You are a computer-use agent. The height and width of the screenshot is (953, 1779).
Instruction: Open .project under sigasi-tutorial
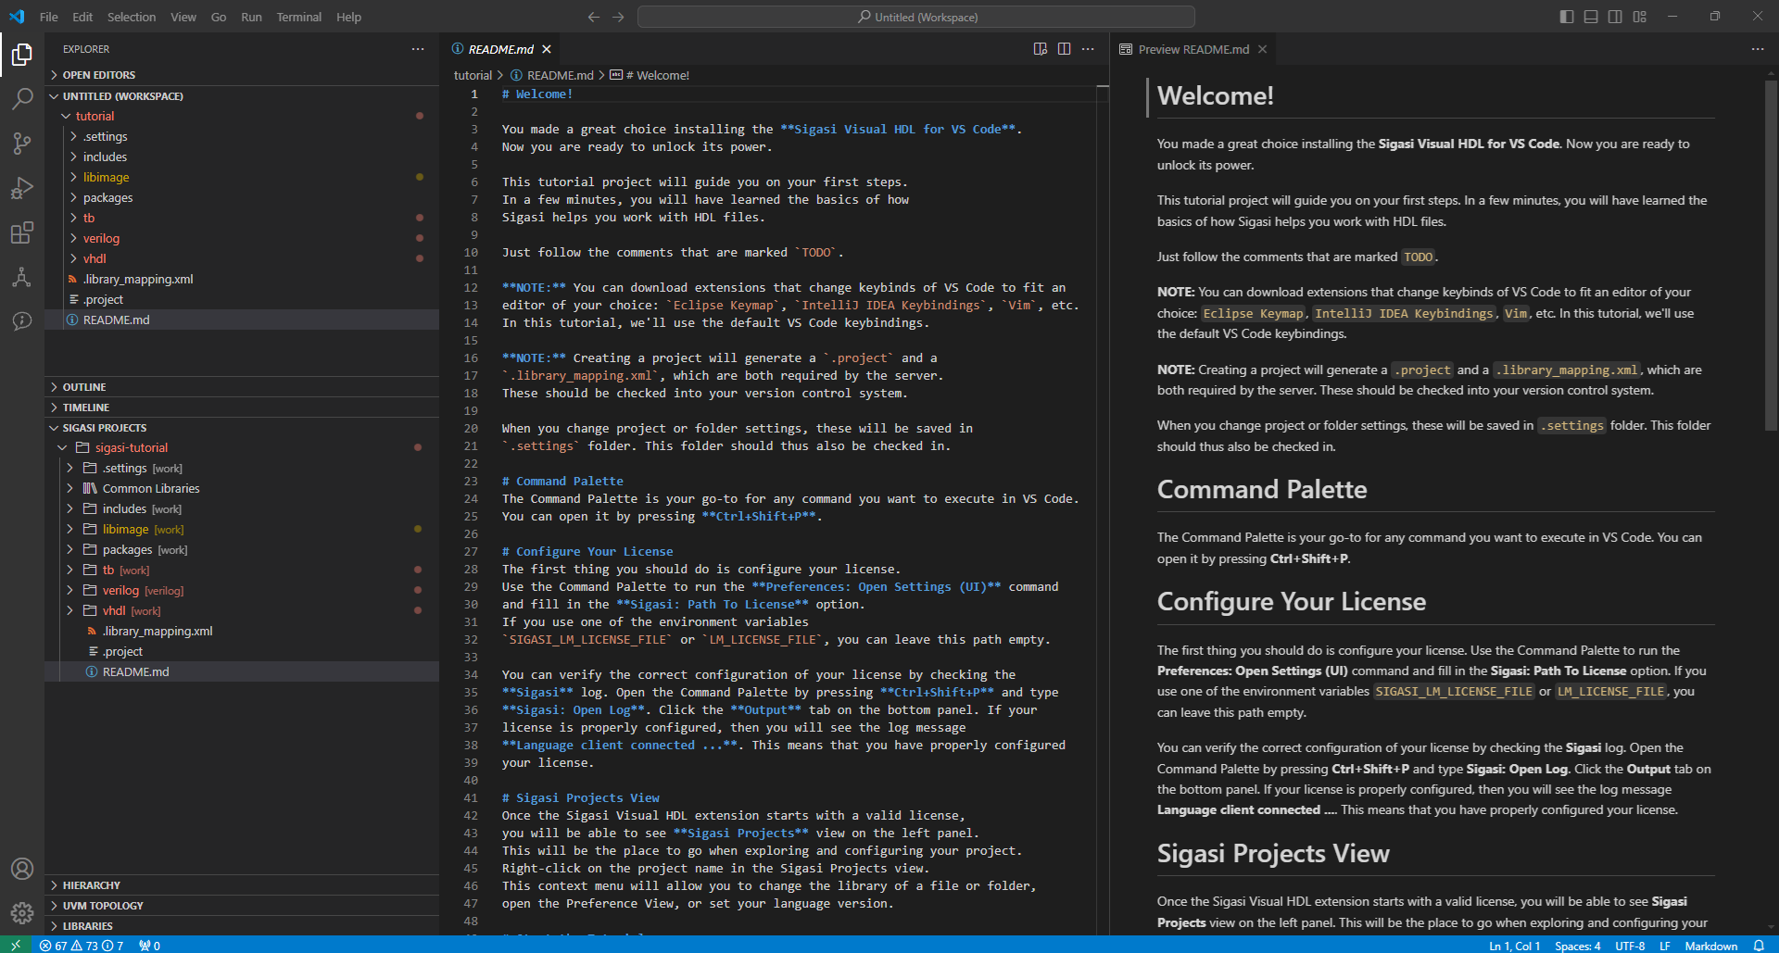242,651
